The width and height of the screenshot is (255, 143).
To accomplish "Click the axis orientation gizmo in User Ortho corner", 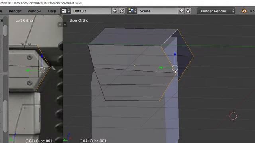I will (68, 137).
